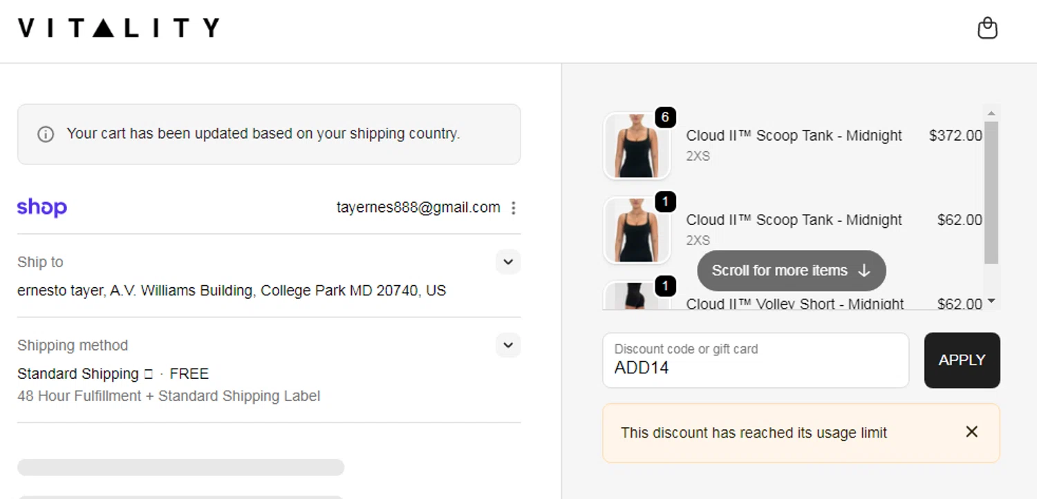Click the Volley Short product thumbnail
The height and width of the screenshot is (499, 1037).
coord(635,298)
